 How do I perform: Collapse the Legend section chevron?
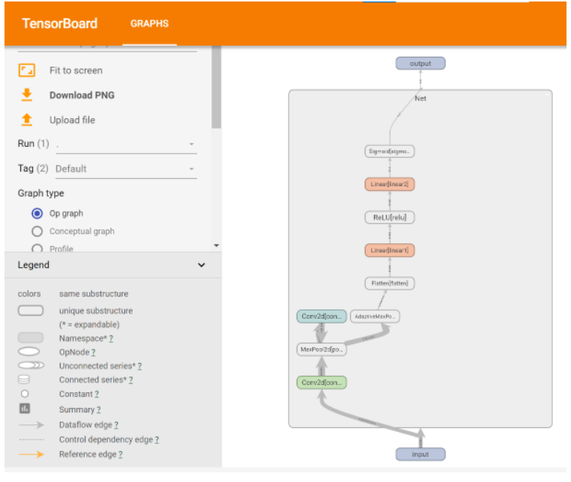pyautogui.click(x=201, y=265)
